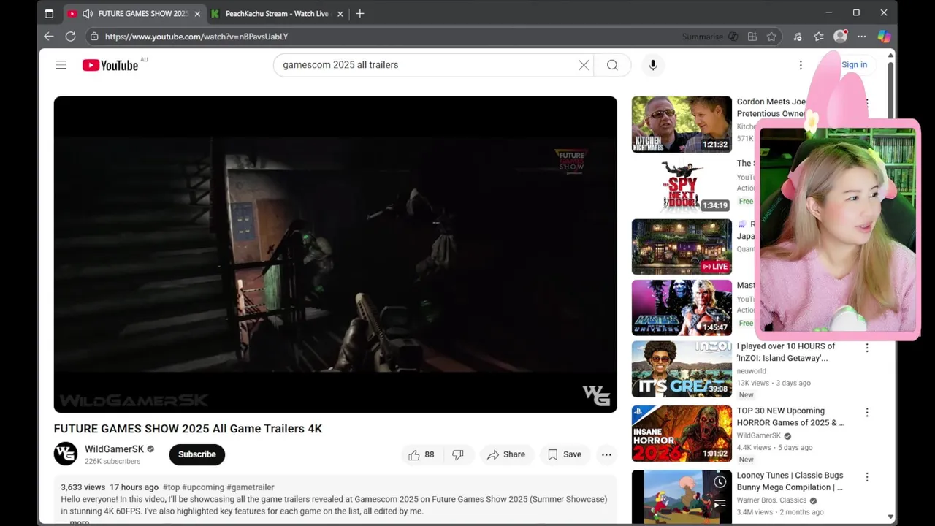Open YouTube settings three-dot menu

tap(801, 65)
